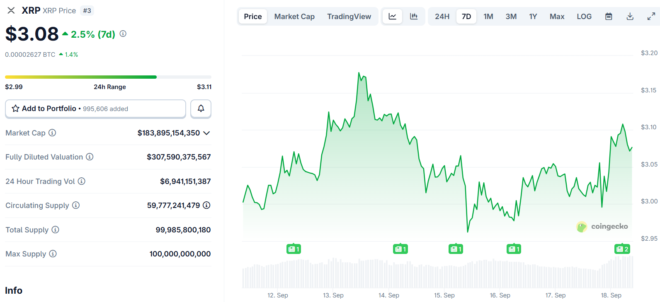Set chart range to 3M
The image size is (660, 302).
tap(511, 17)
